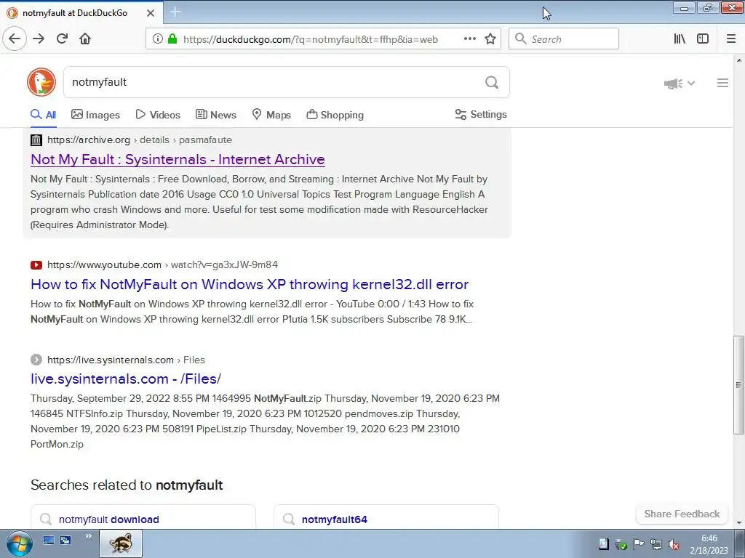Open DuckDuckGo side menu icon
This screenshot has width=745, height=558.
[722, 83]
